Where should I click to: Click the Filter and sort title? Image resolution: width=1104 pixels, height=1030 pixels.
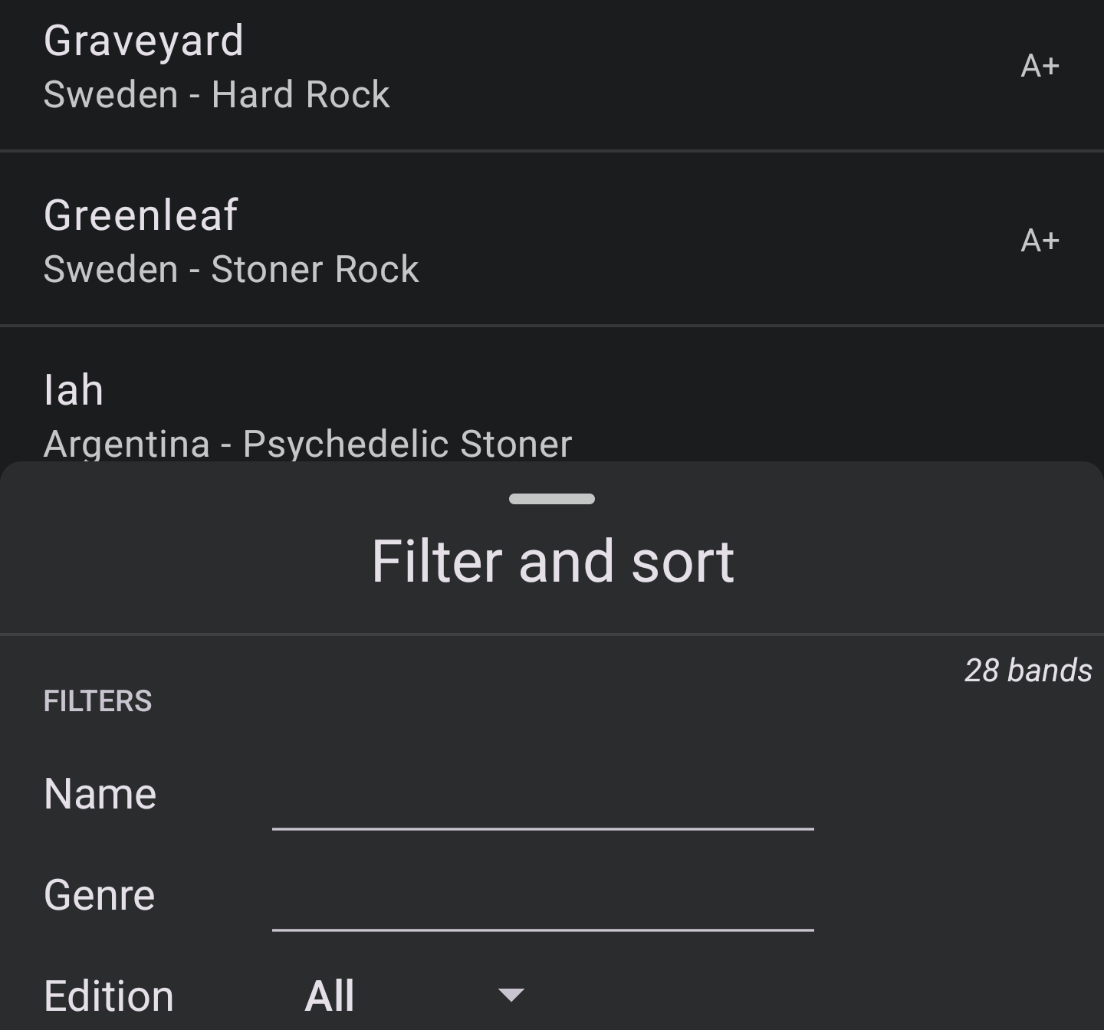point(553,561)
